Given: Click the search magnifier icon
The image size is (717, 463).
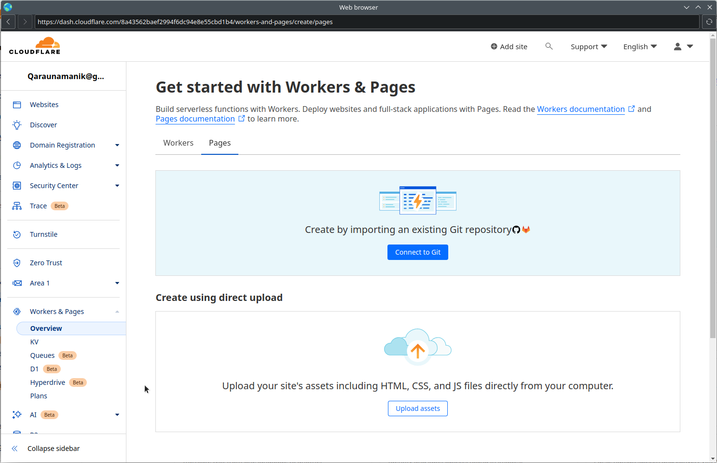Looking at the screenshot, I should click(549, 46).
